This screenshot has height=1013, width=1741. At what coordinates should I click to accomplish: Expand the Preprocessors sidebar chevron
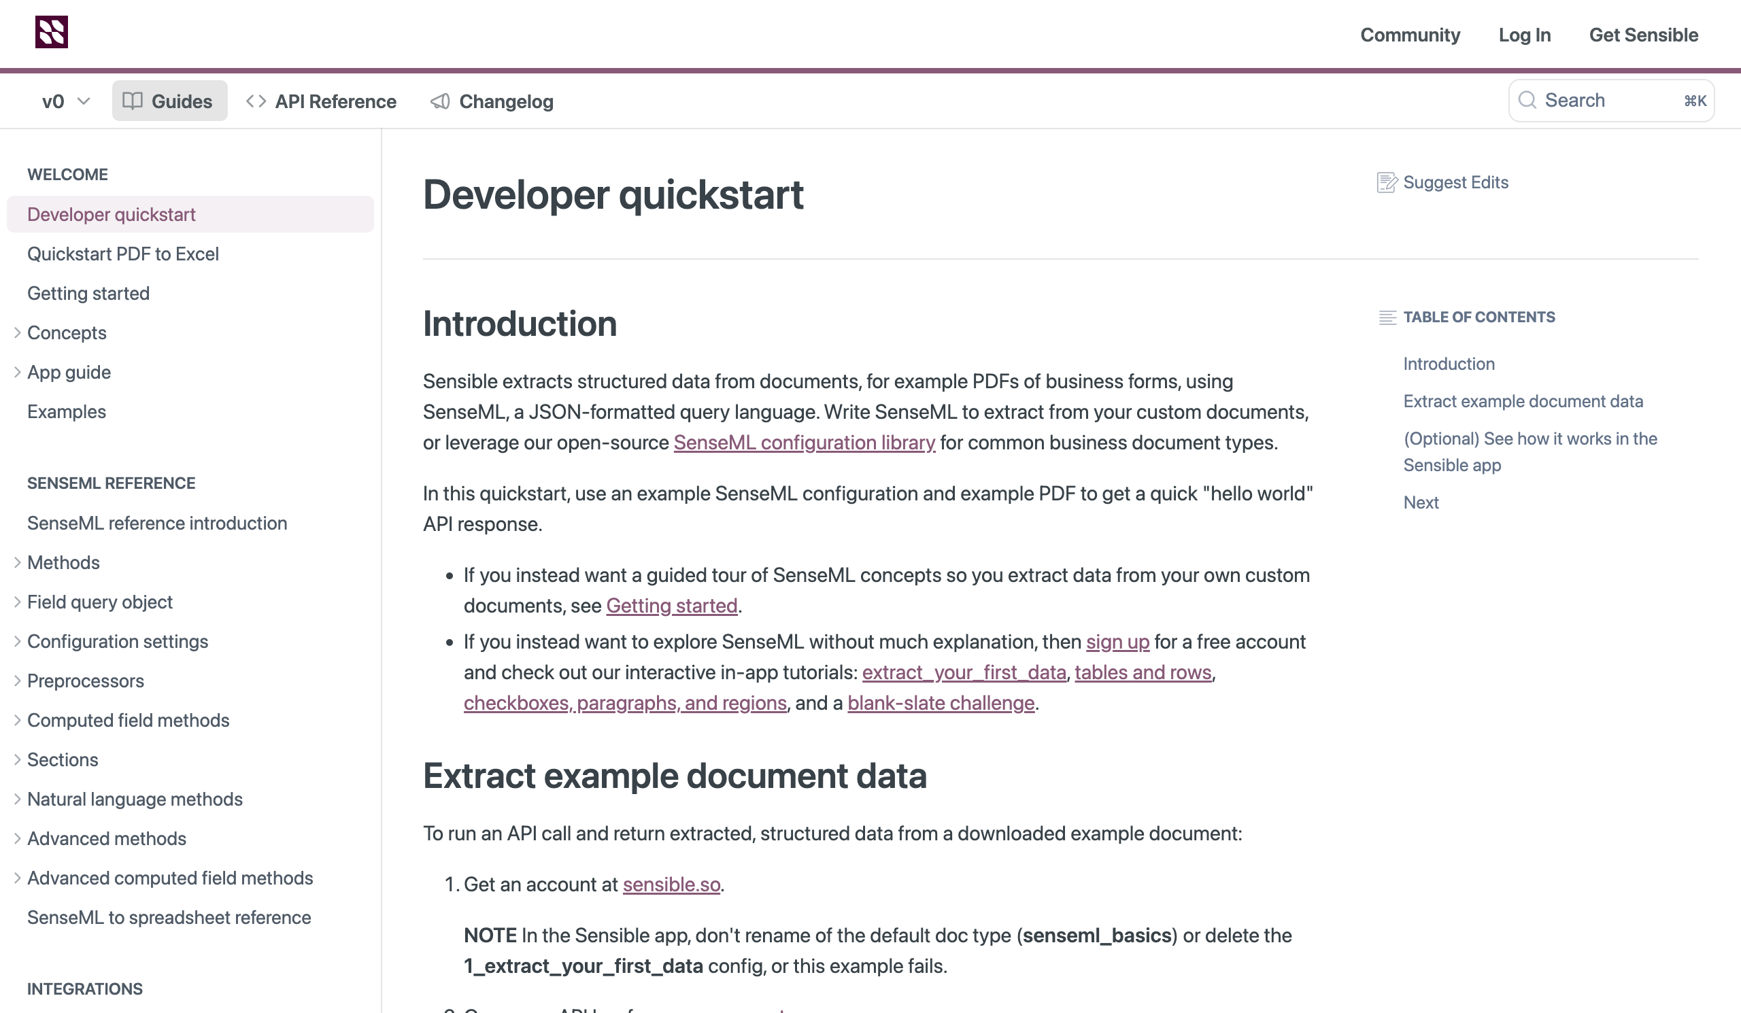(17, 681)
